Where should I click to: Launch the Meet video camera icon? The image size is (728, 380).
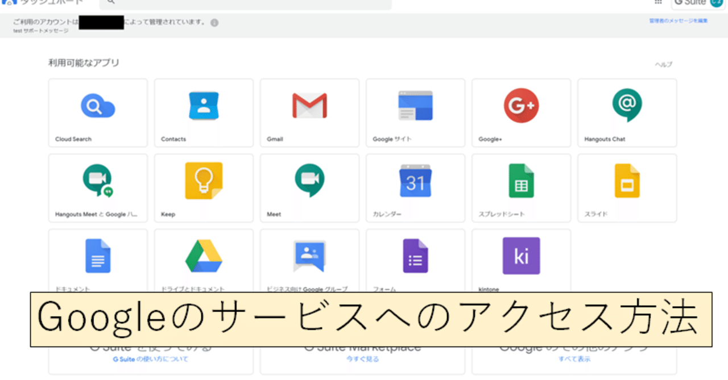pos(309,181)
